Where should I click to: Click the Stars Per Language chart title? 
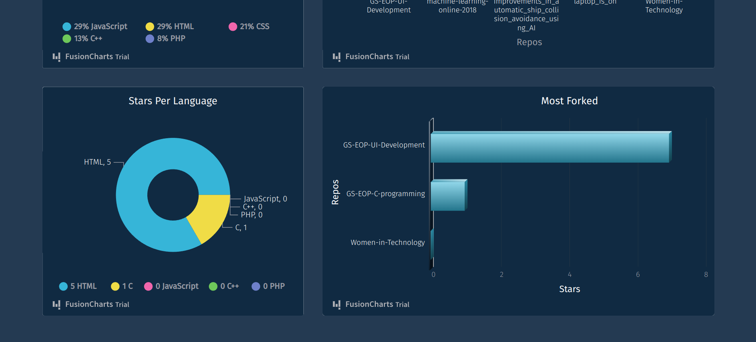coord(173,101)
